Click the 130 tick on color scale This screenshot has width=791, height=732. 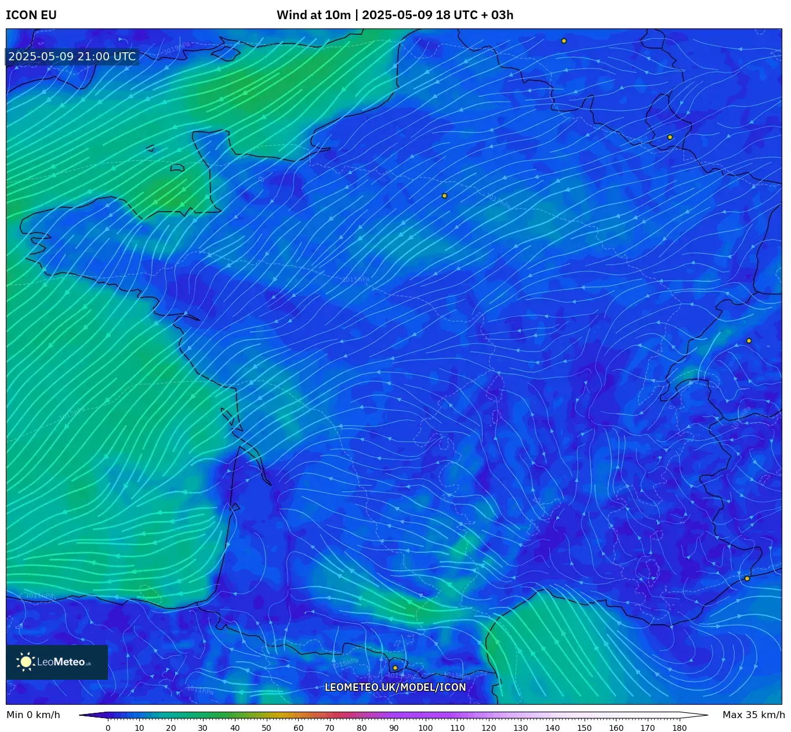[521, 728]
